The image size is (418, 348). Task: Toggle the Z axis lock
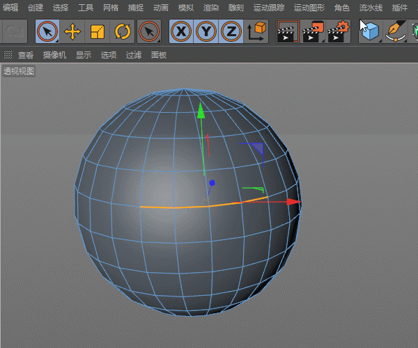(231, 31)
